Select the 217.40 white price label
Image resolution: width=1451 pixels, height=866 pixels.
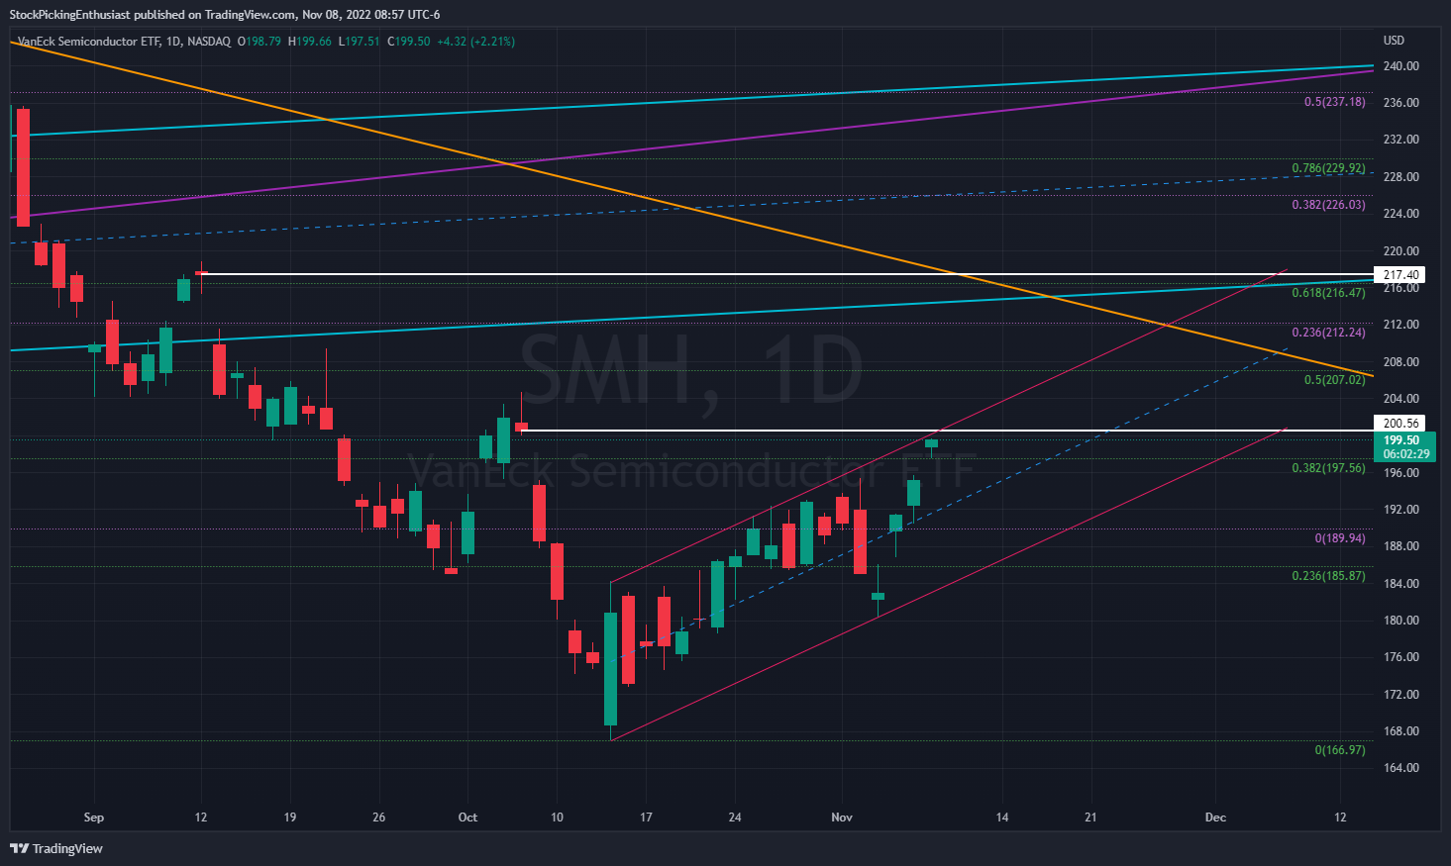pyautogui.click(x=1400, y=275)
